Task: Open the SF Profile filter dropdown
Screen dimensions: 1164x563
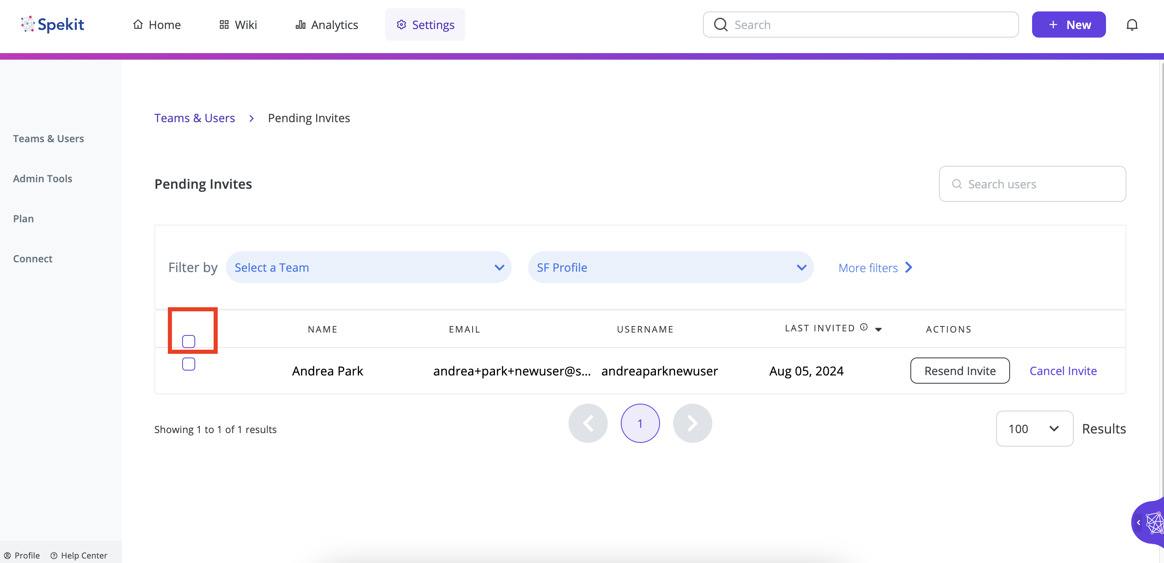Action: 671,268
